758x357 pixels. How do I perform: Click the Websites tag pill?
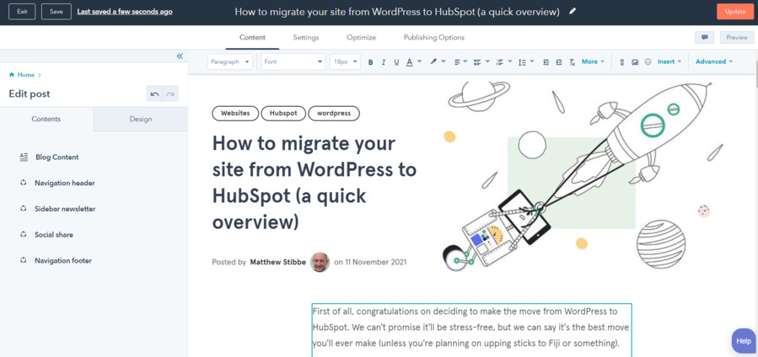pos(235,114)
